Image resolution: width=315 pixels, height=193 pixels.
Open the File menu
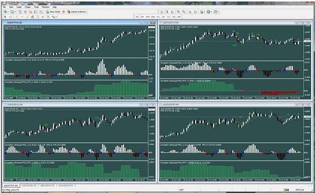[x=4, y=7]
